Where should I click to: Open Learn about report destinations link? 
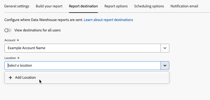click(108, 20)
